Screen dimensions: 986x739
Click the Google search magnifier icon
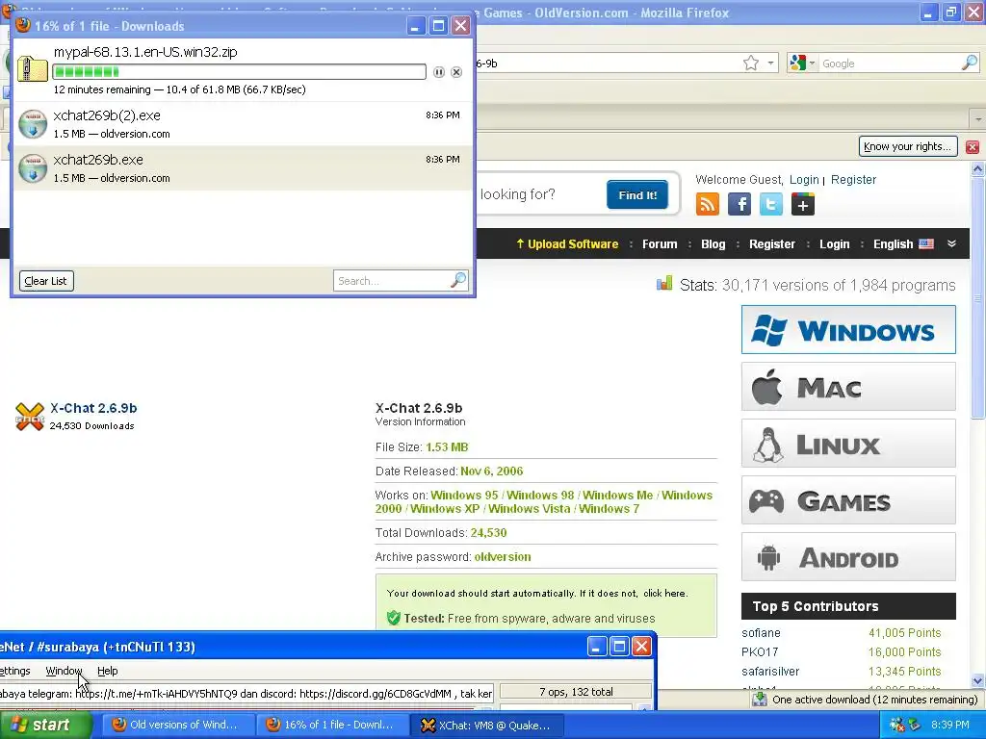(970, 63)
